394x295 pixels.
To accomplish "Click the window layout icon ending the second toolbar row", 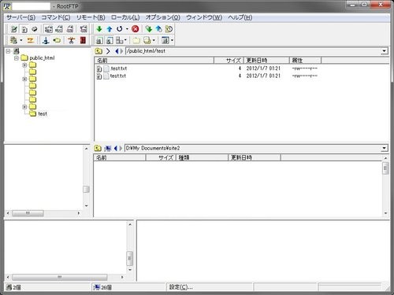I will tap(165, 40).
